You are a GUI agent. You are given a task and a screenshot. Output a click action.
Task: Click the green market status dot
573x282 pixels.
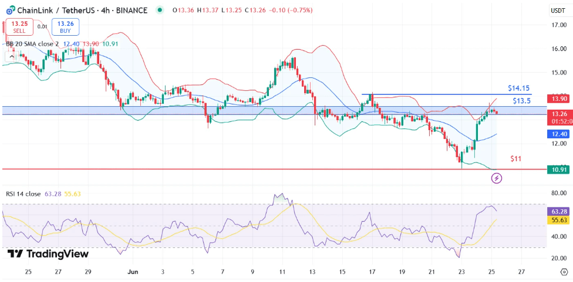pos(159,10)
